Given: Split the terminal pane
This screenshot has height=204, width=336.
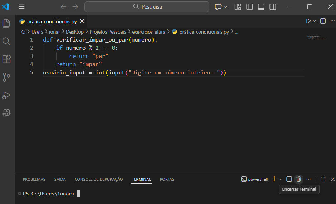Looking at the screenshot, I should pos(289,179).
